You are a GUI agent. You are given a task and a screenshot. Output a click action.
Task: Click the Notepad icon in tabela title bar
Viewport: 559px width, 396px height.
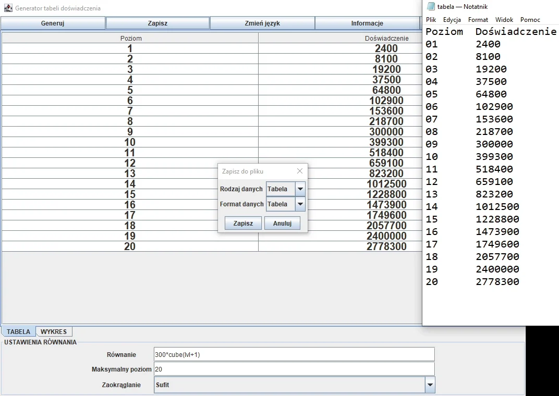pyautogui.click(x=430, y=6)
